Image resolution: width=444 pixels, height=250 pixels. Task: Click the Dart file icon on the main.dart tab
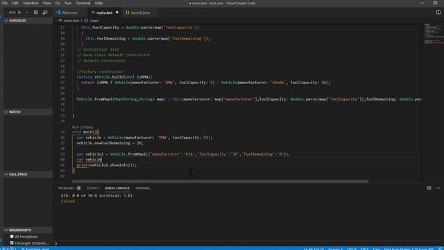[92, 12]
